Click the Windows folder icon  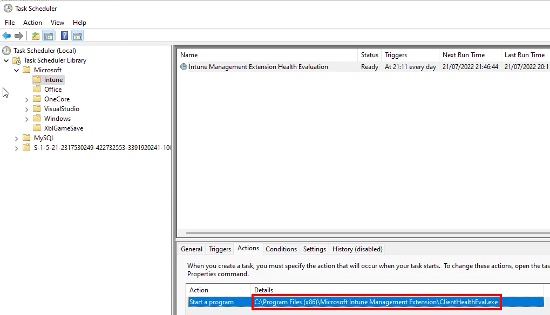coord(37,119)
